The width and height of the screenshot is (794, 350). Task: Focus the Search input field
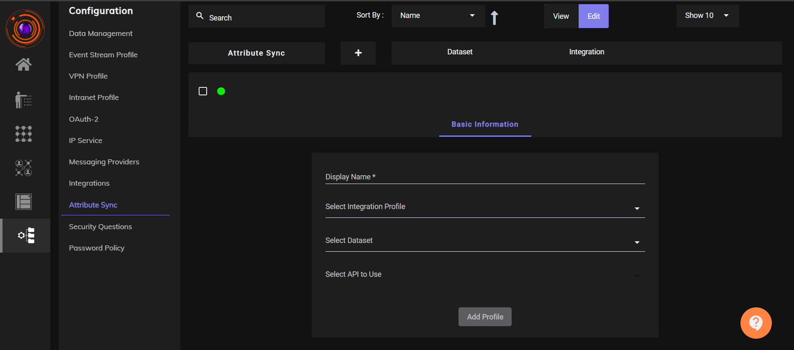(x=256, y=16)
